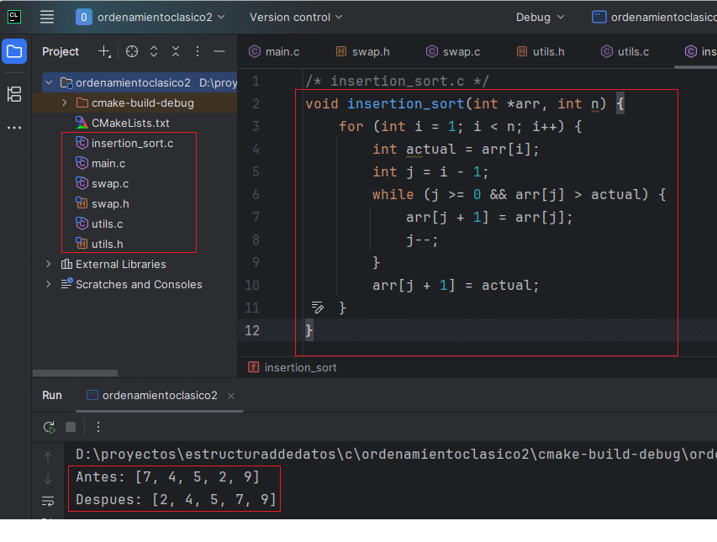Click the intention actions icon in the editor gutter
The image size is (717, 542).
tap(317, 308)
